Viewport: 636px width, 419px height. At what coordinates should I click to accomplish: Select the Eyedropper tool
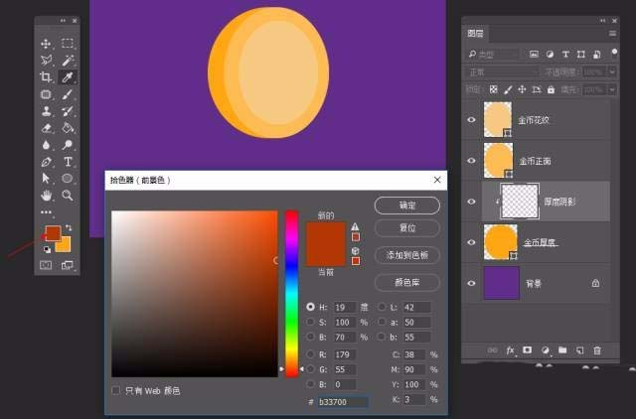68,76
